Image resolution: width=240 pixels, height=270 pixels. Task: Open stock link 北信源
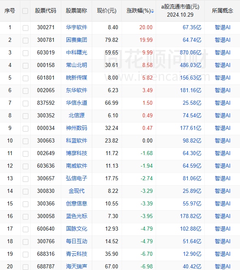click(x=77, y=115)
